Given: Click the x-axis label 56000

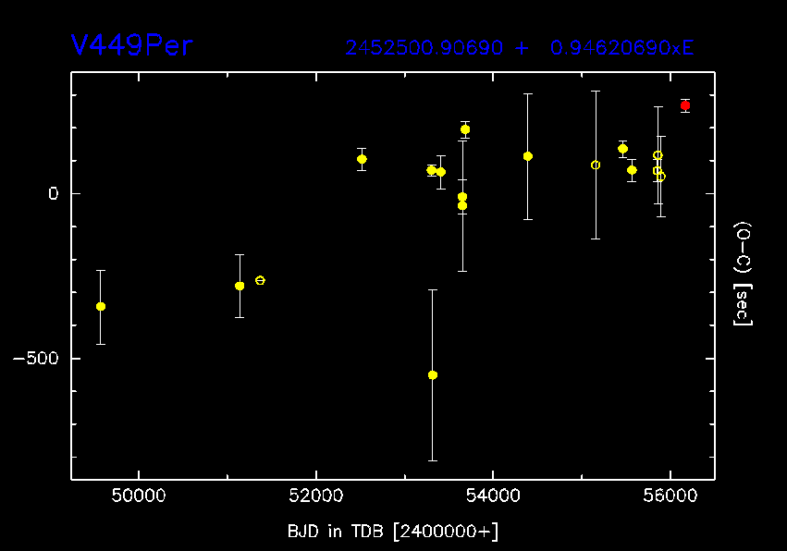Looking at the screenshot, I should [x=670, y=496].
